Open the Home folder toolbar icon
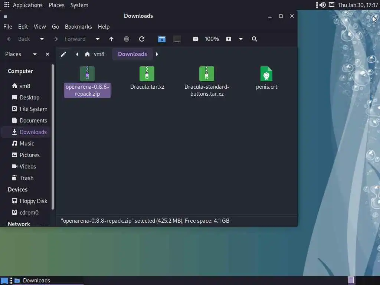 pyautogui.click(x=162, y=39)
